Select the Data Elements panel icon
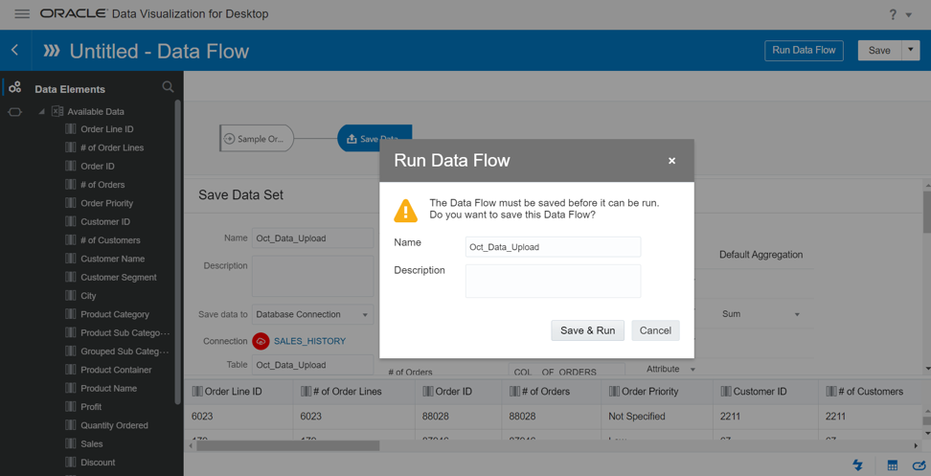The height and width of the screenshot is (476, 931). point(14,87)
